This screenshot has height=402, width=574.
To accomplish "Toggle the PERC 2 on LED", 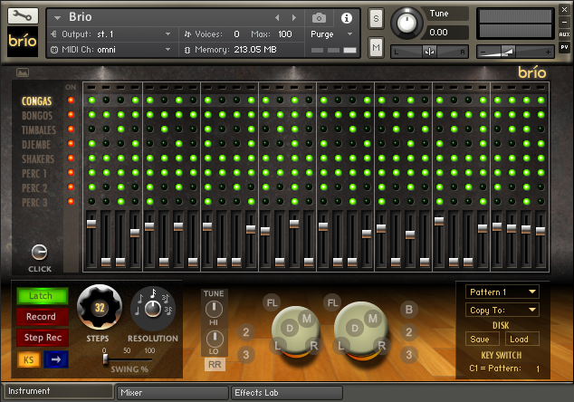I will pos(71,187).
